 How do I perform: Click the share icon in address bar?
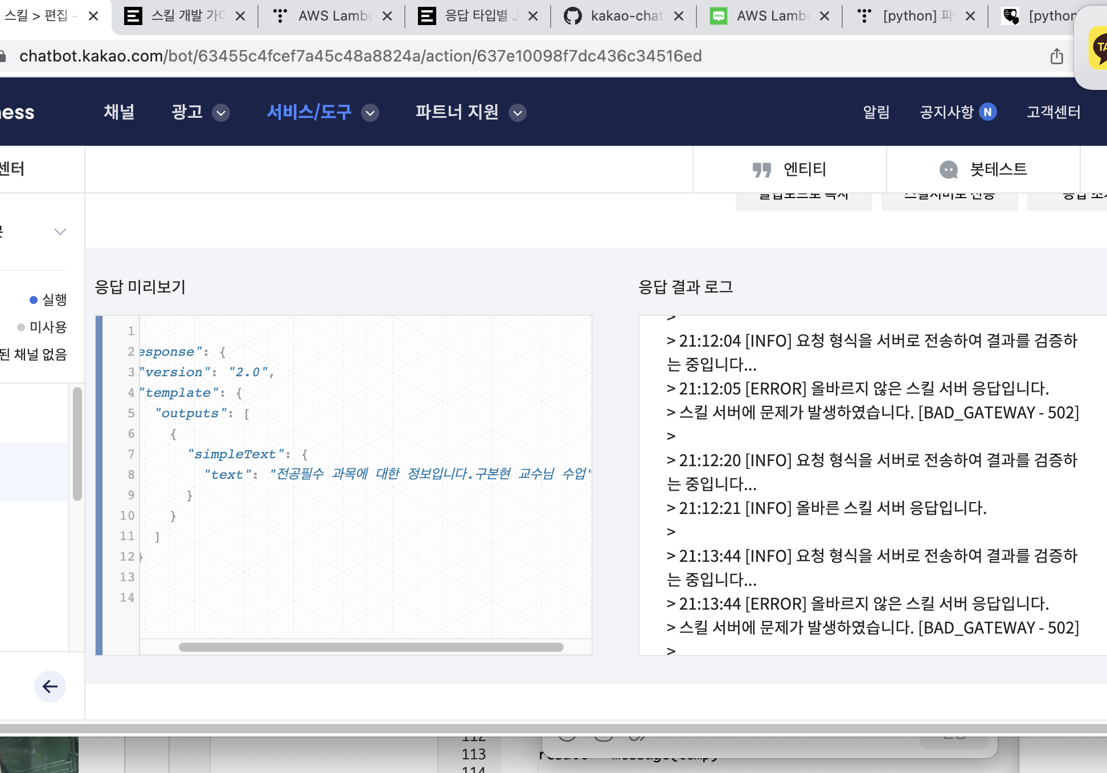point(1056,56)
